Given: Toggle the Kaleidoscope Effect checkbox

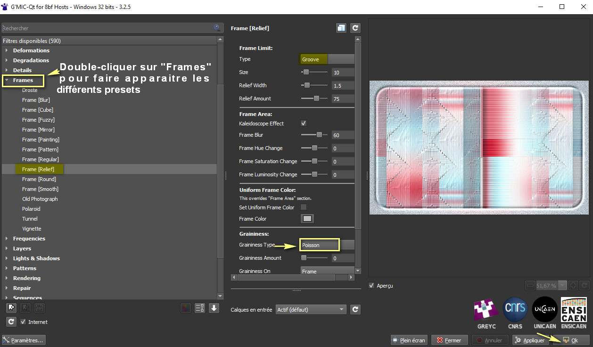Looking at the screenshot, I should [x=304, y=124].
